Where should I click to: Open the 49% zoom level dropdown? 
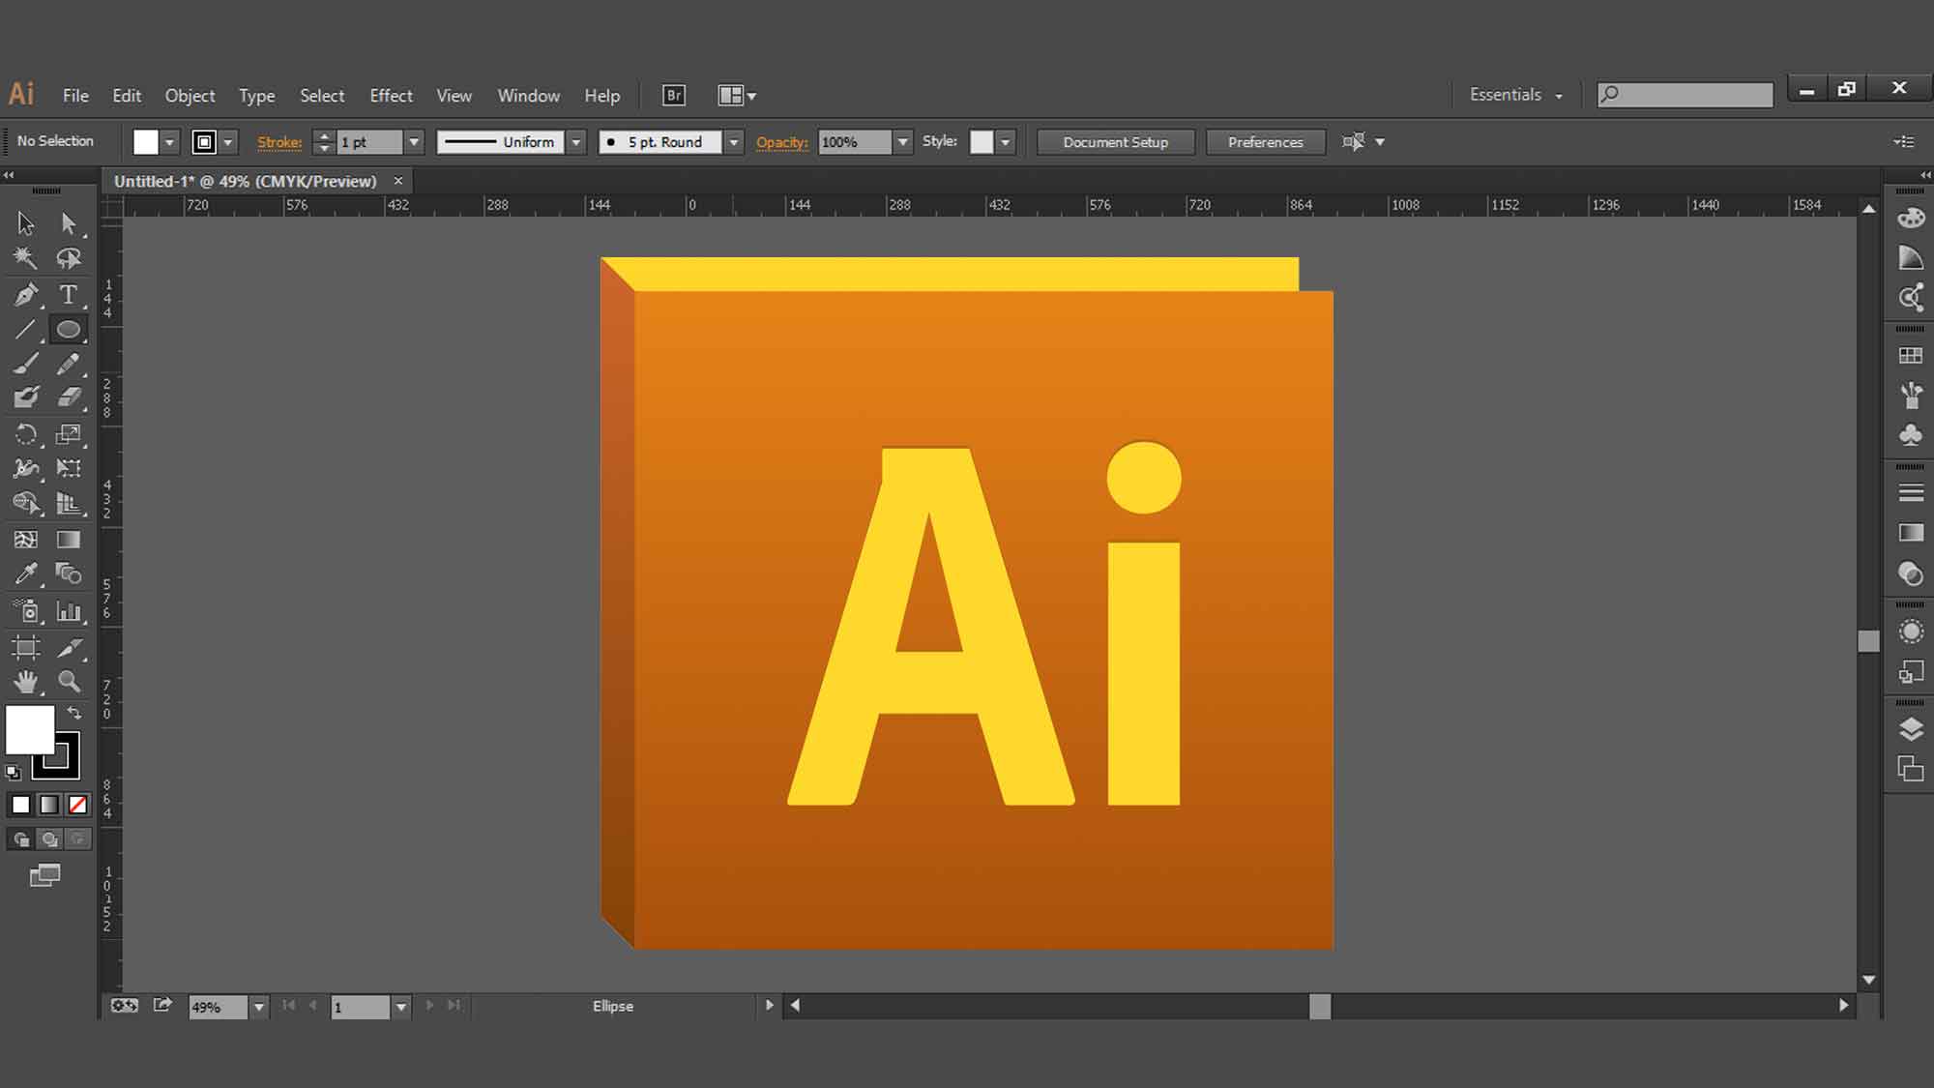258,1007
